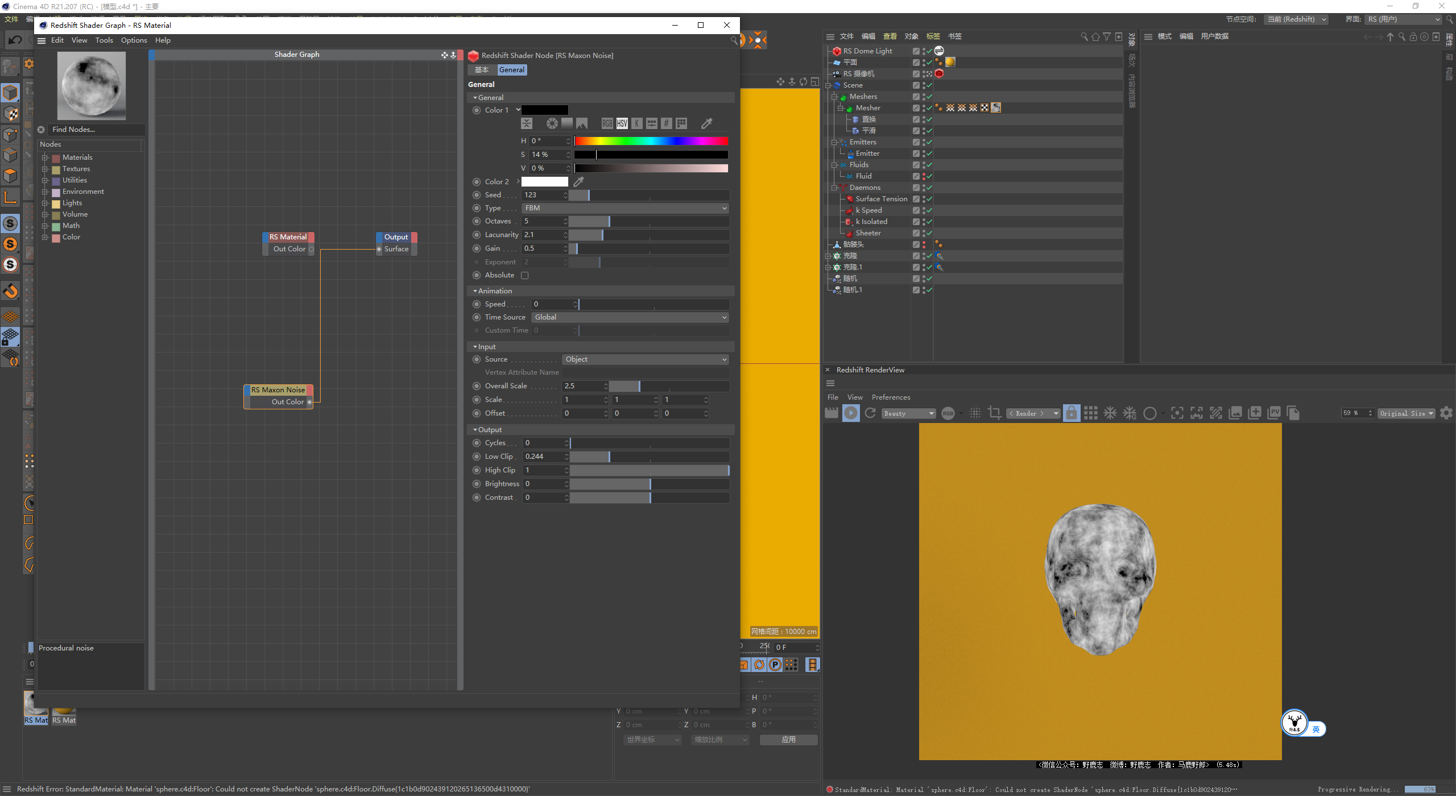Open the Tools menu in Shader Graph
This screenshot has width=1456, height=796.
point(104,40)
